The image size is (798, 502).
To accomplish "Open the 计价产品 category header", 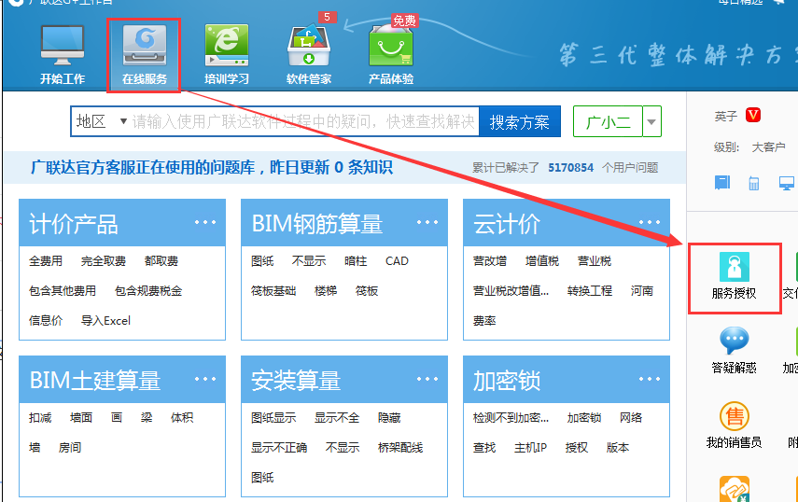I will (122, 223).
